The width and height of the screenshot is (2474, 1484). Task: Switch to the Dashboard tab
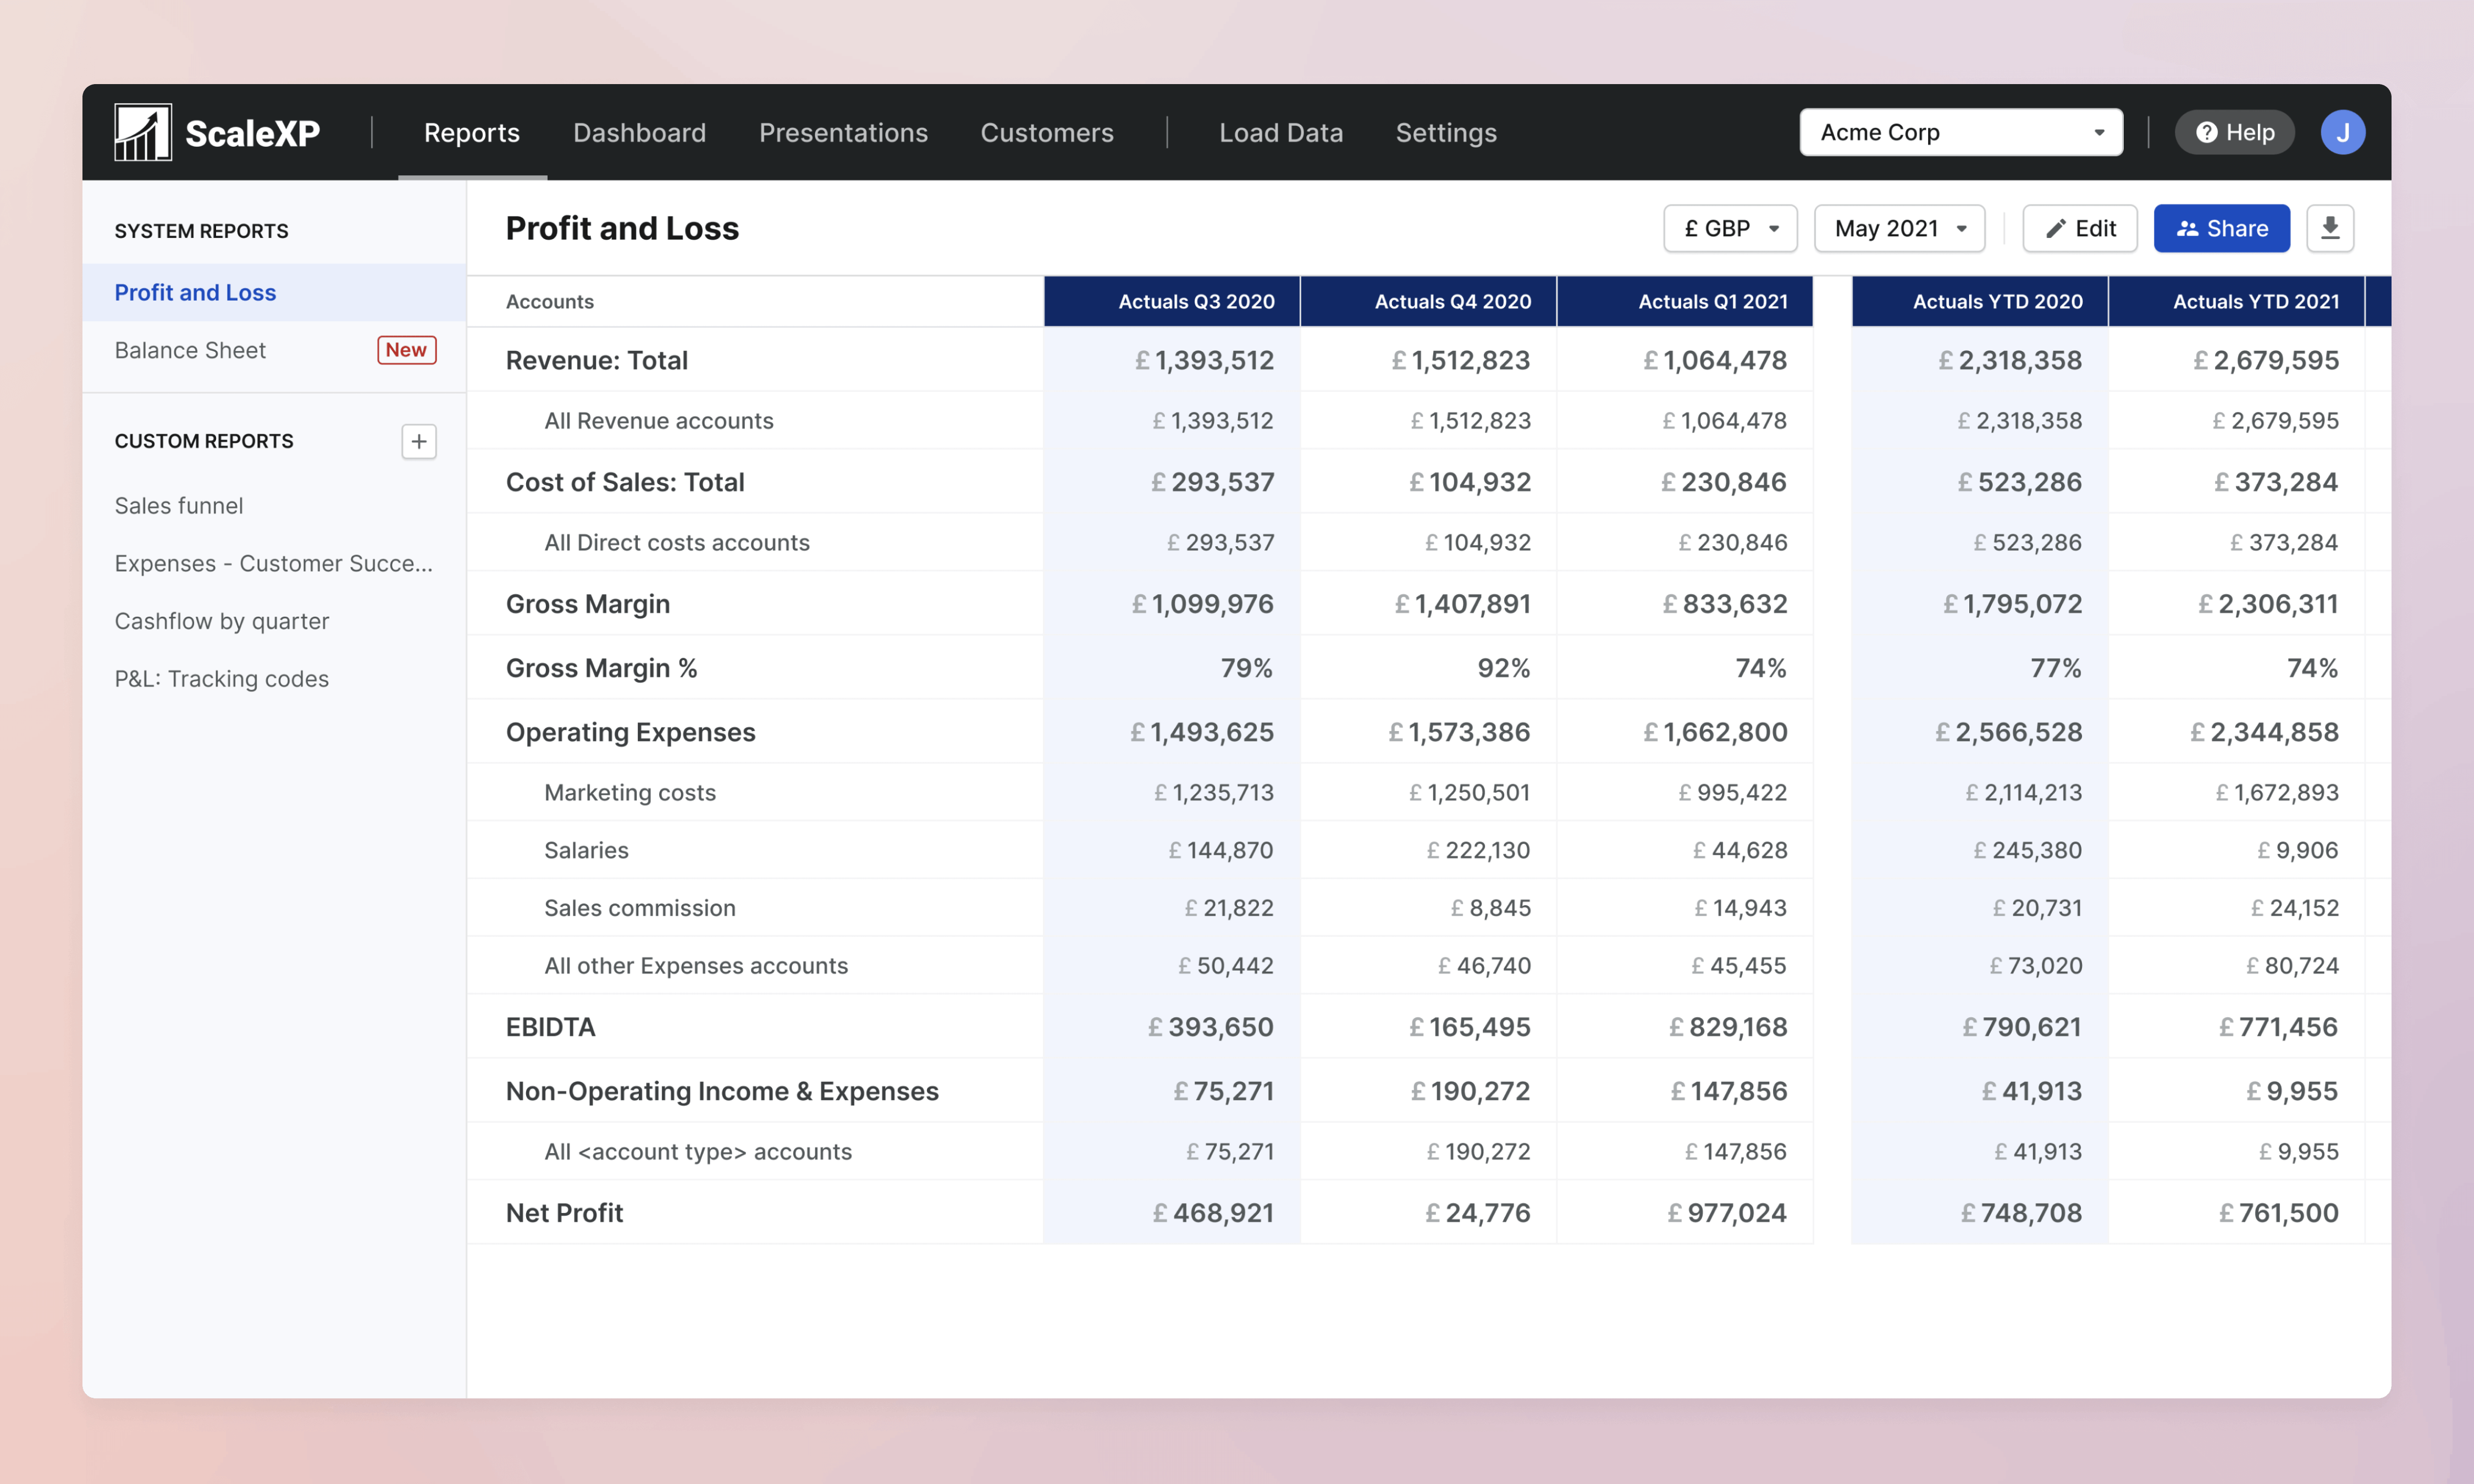pyautogui.click(x=639, y=132)
